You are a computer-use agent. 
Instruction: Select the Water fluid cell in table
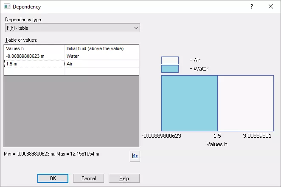pos(102,56)
